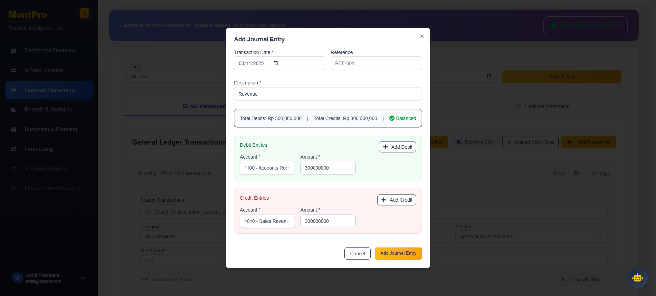Open the Period All Time dropdown
This screenshot has height=296, width=656.
[x=176, y=77]
